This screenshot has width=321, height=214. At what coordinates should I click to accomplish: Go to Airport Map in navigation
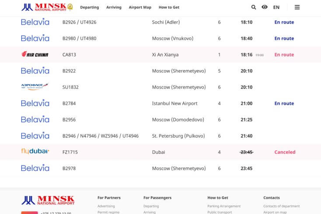coord(140,7)
